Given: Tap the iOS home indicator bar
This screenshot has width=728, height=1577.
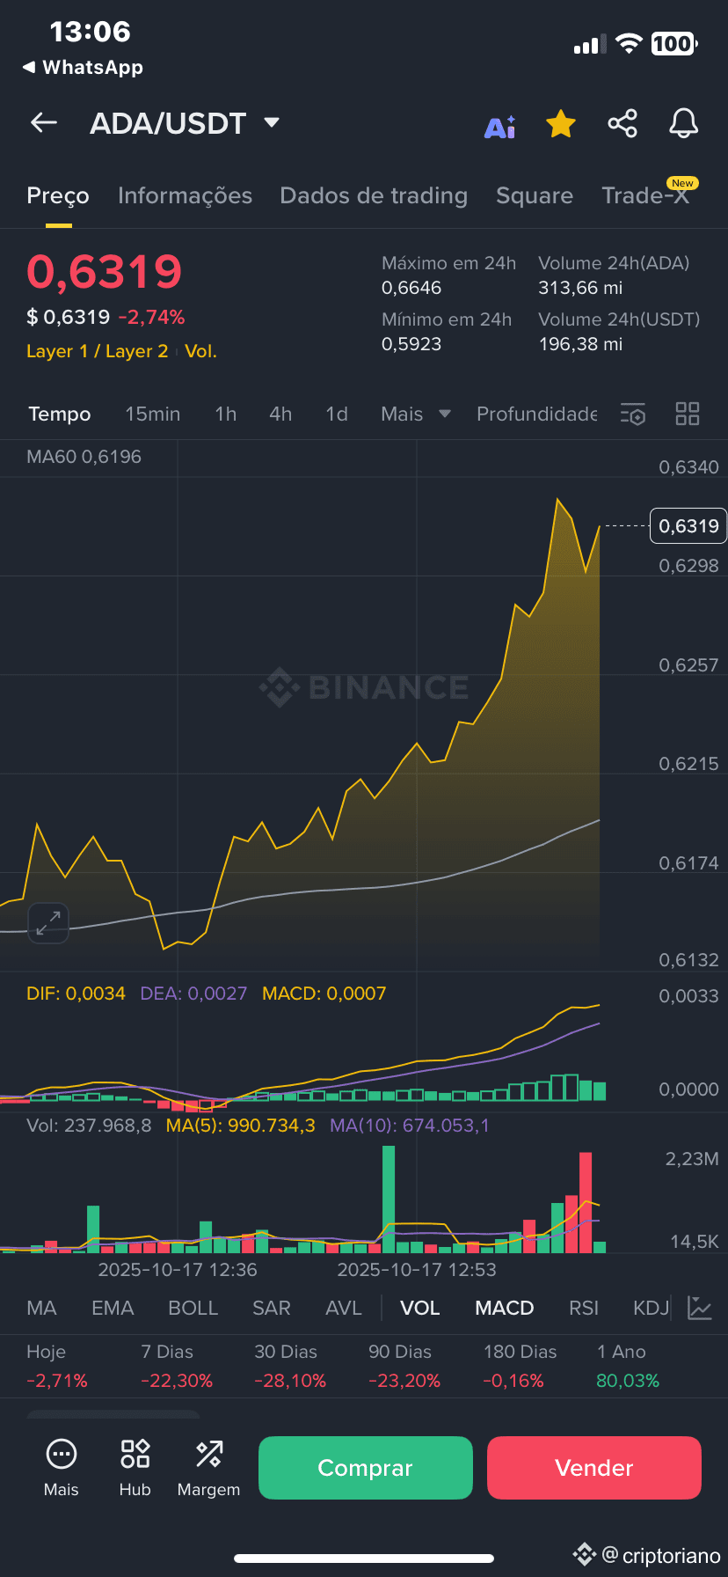Looking at the screenshot, I should click(x=364, y=1559).
